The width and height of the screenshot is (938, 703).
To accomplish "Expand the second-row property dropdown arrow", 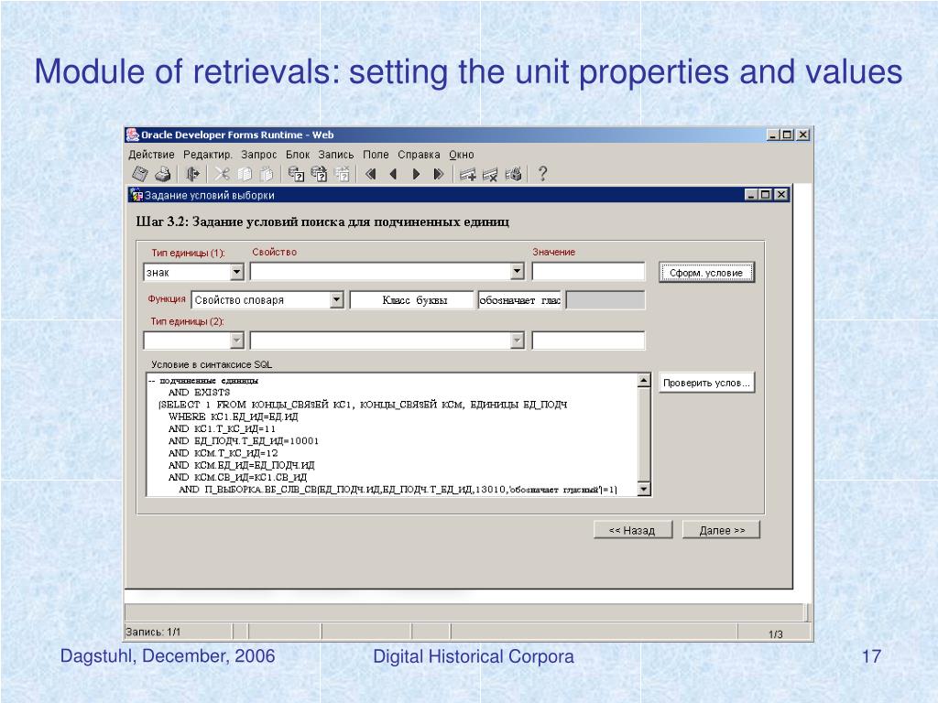I will tap(518, 341).
